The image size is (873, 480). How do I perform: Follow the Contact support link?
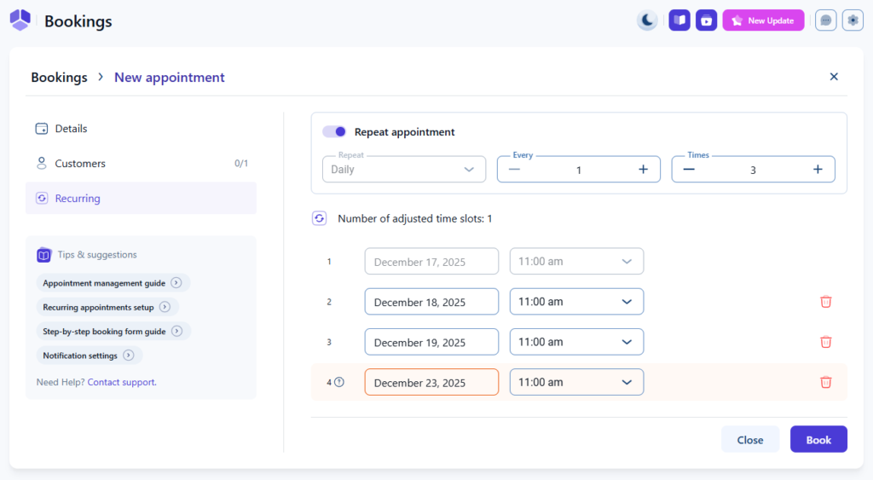(x=121, y=382)
